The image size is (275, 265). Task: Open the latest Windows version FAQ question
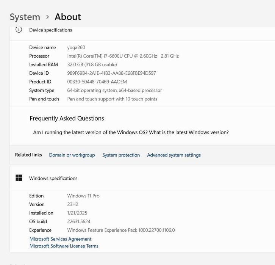coord(131,132)
